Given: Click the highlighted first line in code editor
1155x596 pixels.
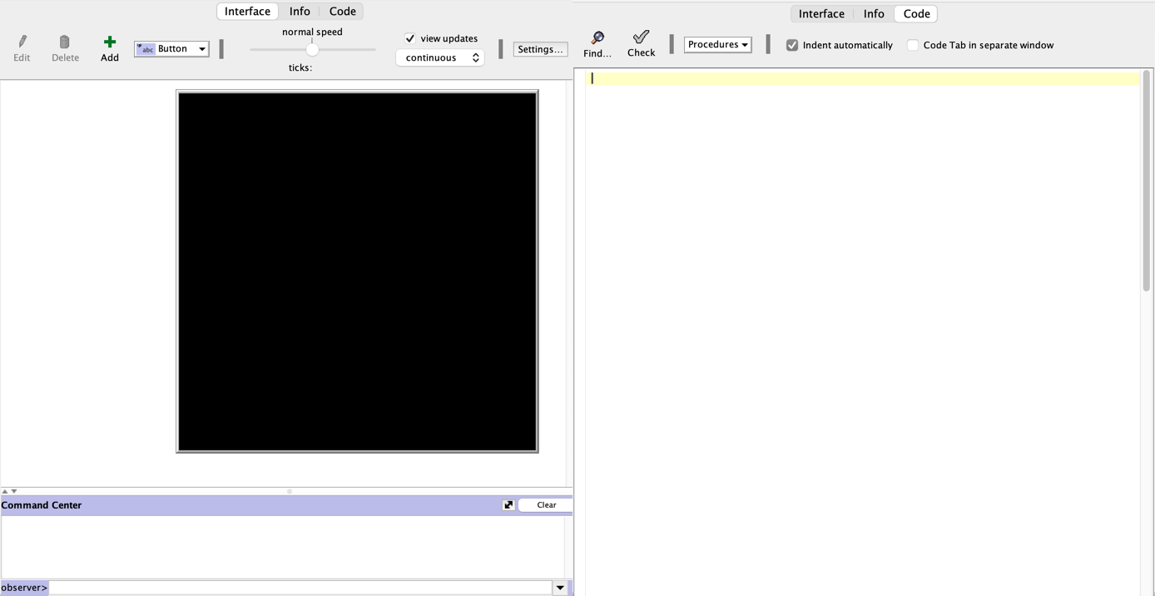Looking at the screenshot, I should (862, 78).
